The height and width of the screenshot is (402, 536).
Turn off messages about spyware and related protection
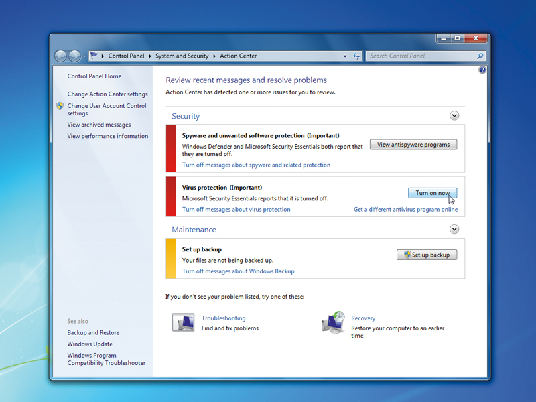(x=256, y=165)
